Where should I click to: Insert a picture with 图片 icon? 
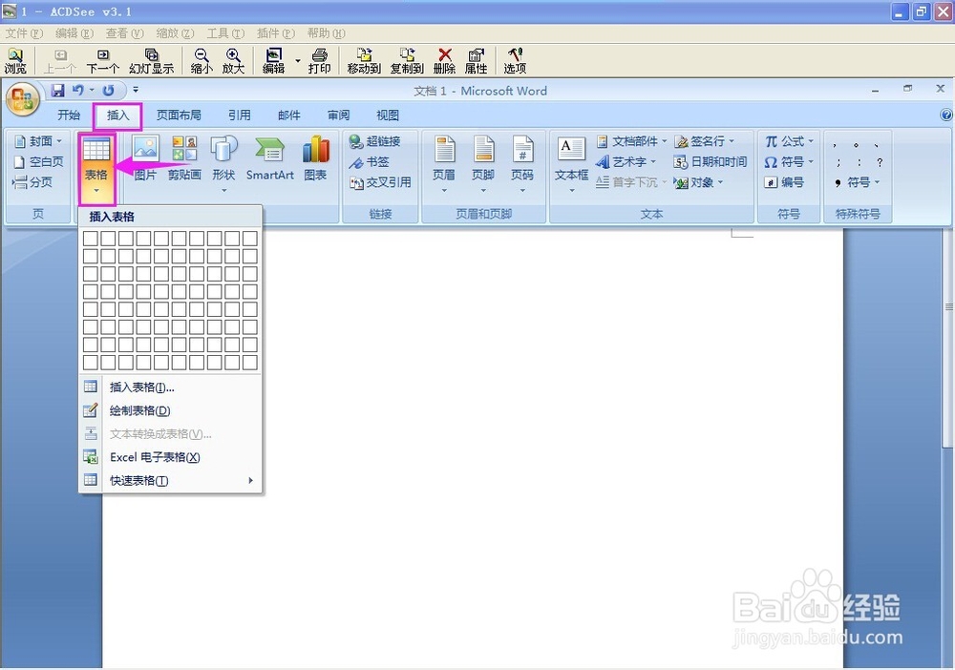(145, 158)
